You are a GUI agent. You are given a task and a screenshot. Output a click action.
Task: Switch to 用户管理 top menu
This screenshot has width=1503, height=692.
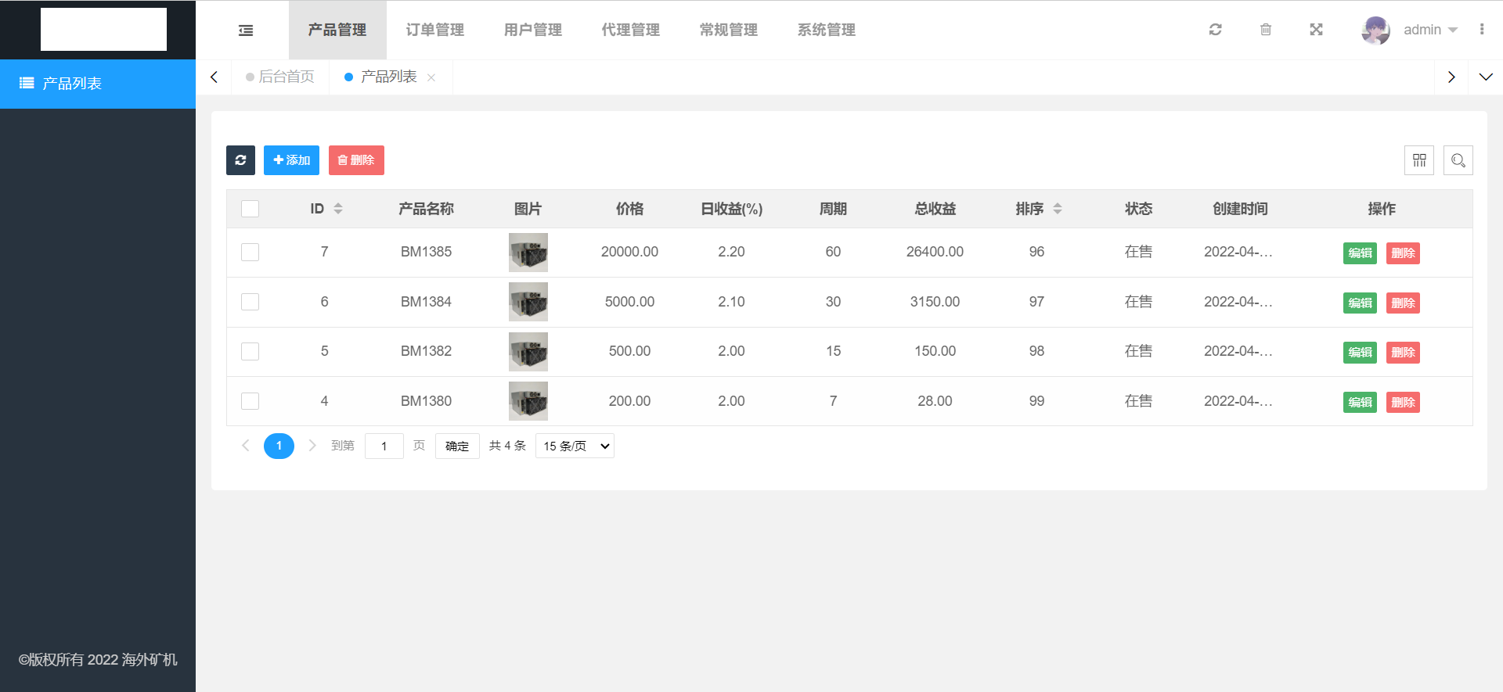coord(533,30)
